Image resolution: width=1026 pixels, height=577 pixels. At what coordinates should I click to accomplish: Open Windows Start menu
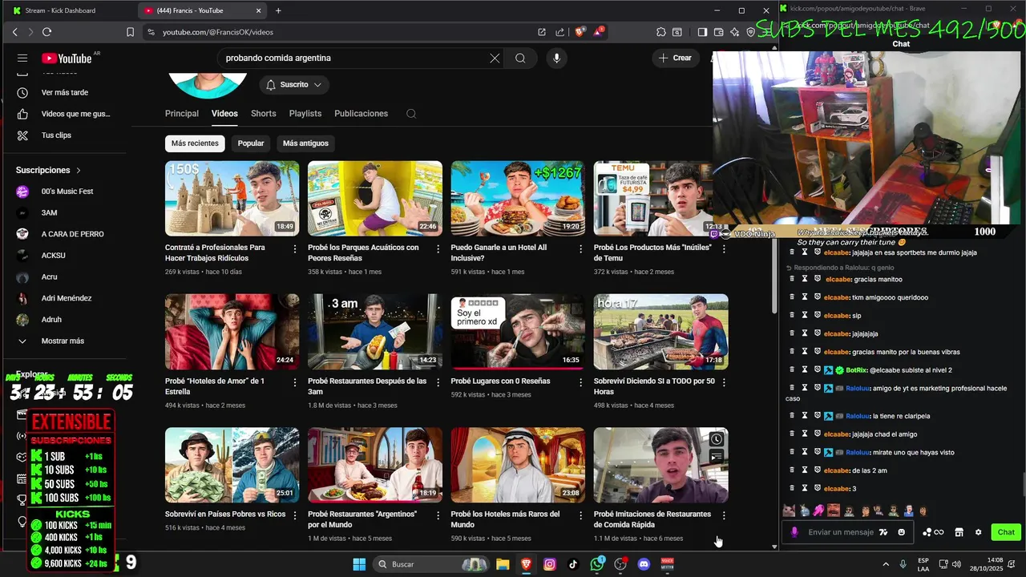359,564
